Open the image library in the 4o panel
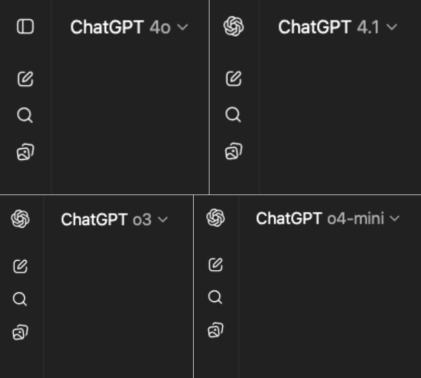 (x=25, y=152)
